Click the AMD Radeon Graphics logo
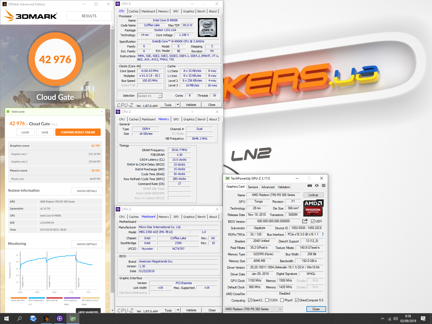Screen dimensions: 432x324 pos(313,208)
